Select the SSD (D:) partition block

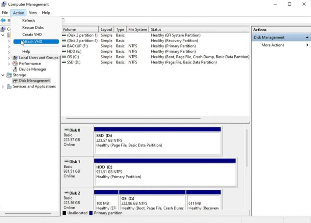pos(158,143)
